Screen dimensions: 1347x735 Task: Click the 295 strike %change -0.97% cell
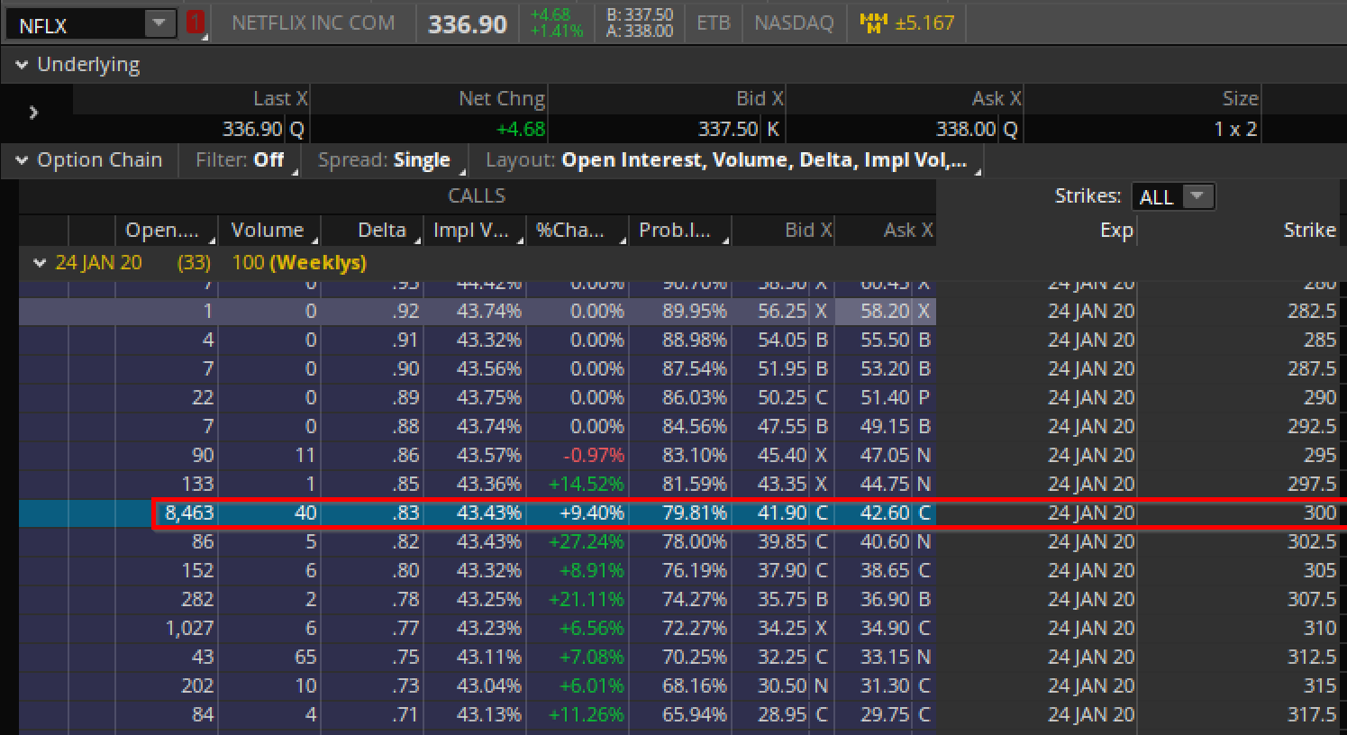pyautogui.click(x=594, y=456)
